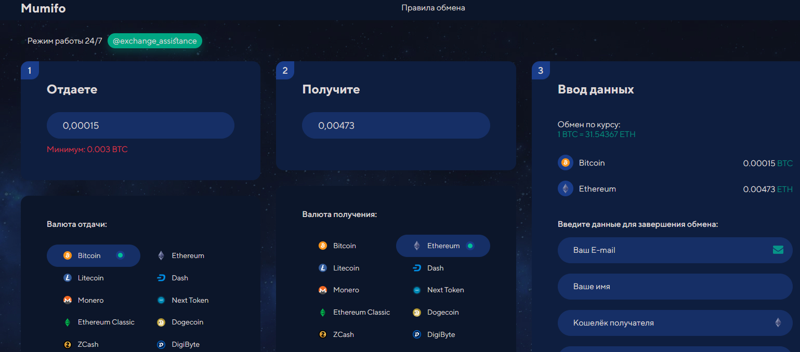Click 'Введите данные для завершения обмена:' label
The image size is (800, 352).
click(638, 224)
